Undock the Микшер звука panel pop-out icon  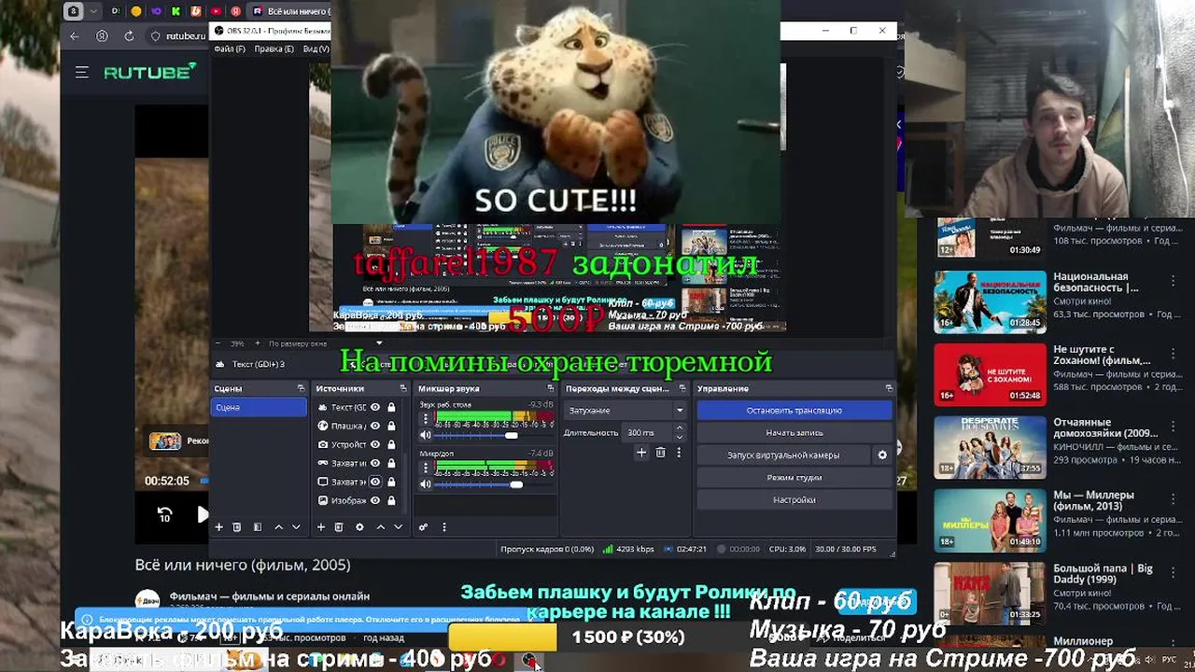pyautogui.click(x=551, y=388)
